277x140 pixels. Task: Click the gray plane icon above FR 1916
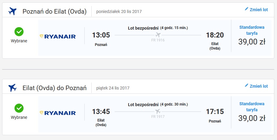[158, 35]
